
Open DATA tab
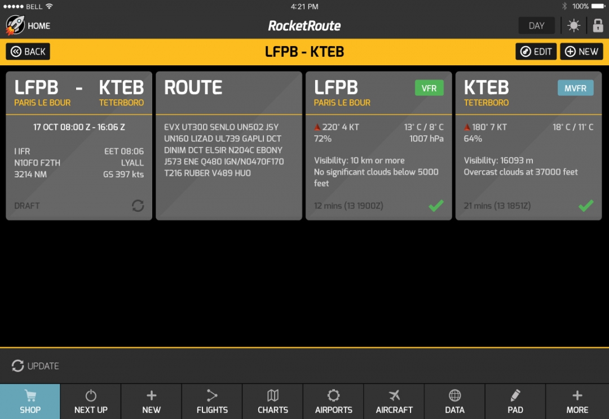[x=454, y=402]
